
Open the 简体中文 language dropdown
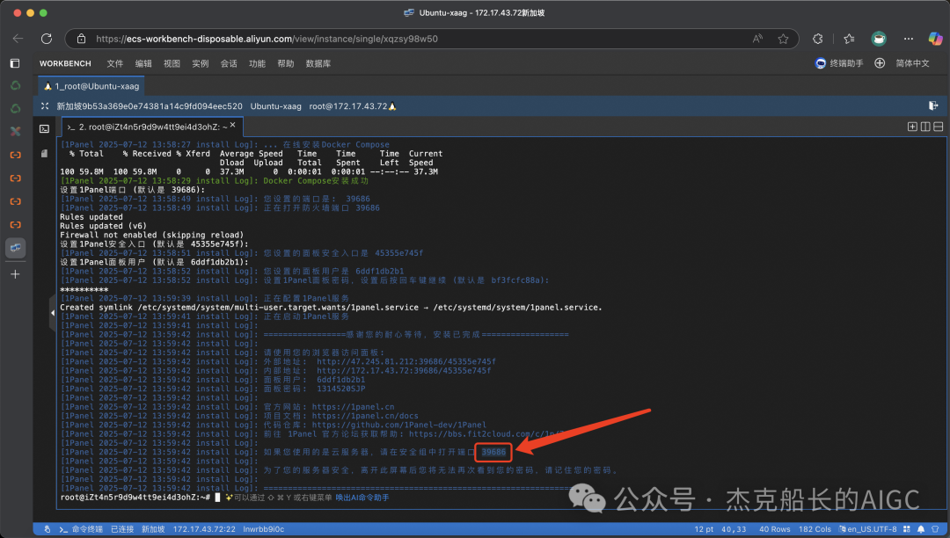912,63
